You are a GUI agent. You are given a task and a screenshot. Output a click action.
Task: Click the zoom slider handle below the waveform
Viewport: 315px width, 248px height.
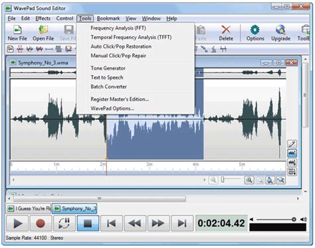(x=223, y=180)
